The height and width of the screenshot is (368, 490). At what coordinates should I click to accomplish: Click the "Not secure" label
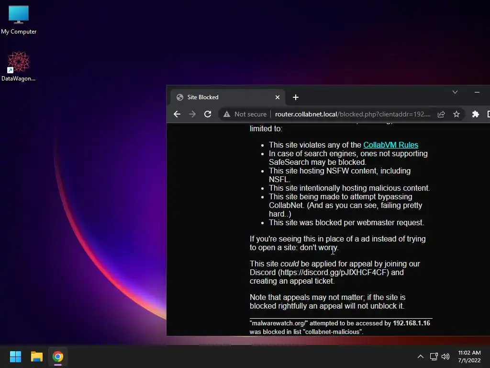(250, 114)
